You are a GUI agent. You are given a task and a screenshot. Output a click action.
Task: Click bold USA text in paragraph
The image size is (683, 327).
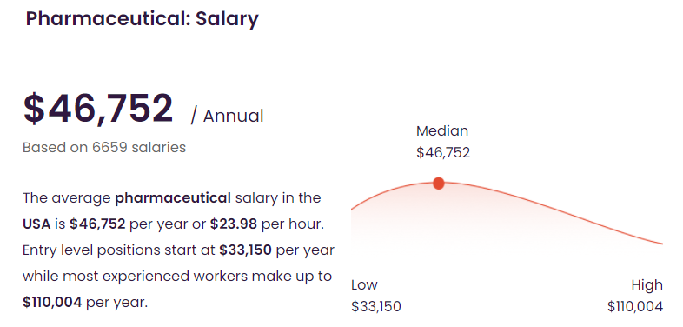coord(36,224)
